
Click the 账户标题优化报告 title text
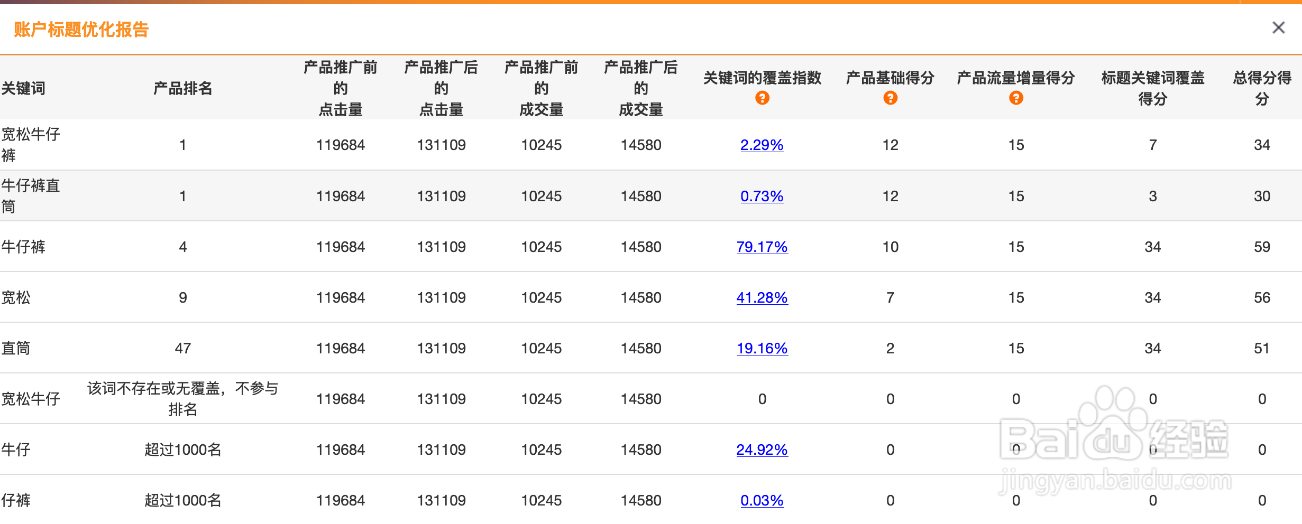(x=81, y=30)
